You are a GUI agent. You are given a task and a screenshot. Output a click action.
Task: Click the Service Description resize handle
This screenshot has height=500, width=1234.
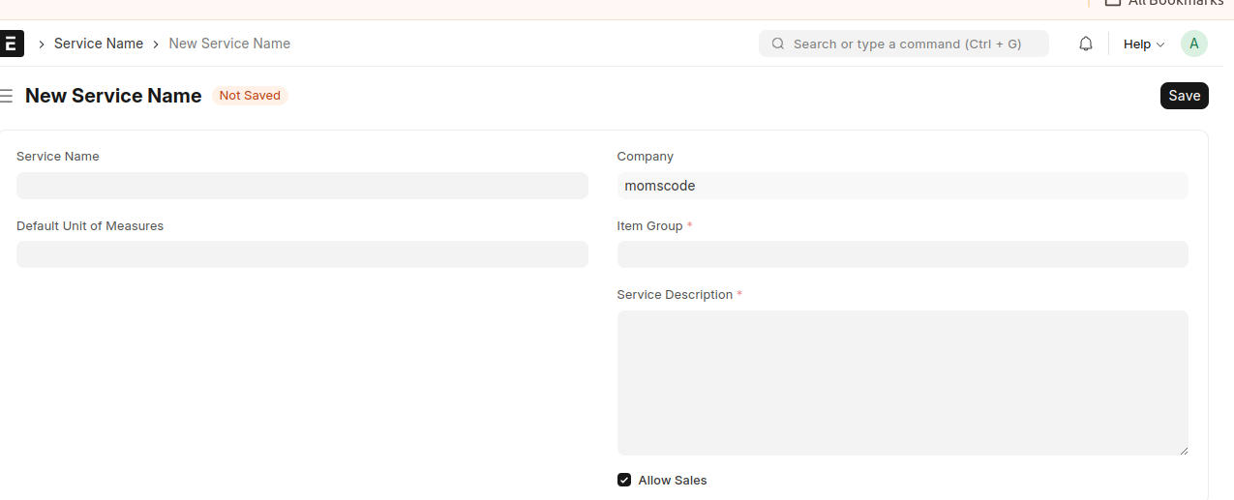coord(1183,450)
